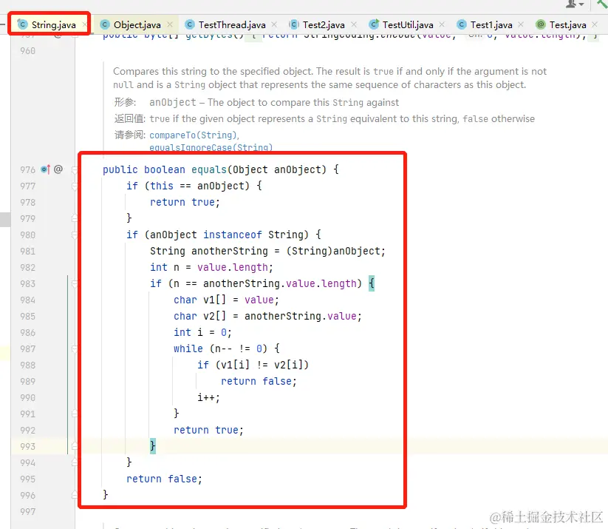Click the @ annotation gutter icon at line 976
Viewport: 608px width, 529px height.
tap(58, 169)
